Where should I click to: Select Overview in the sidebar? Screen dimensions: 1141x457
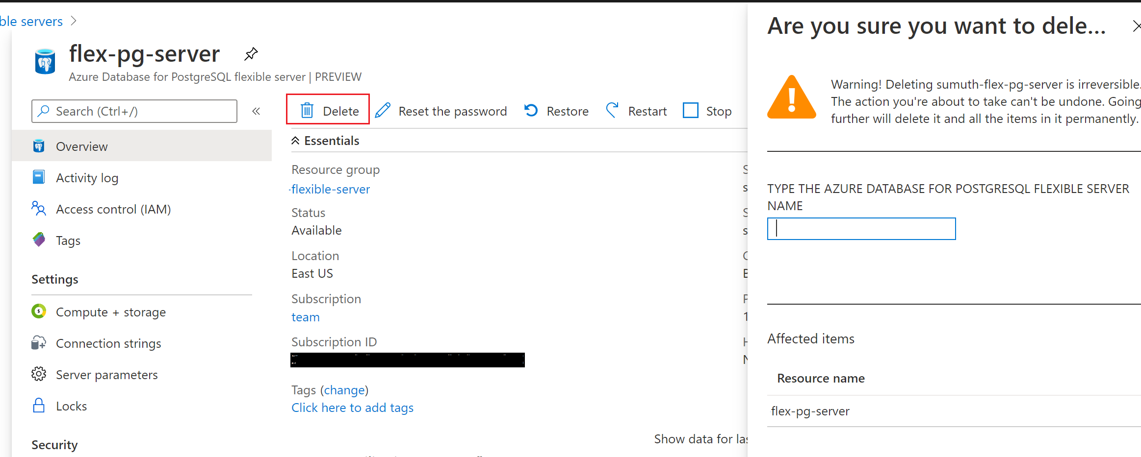pyautogui.click(x=81, y=146)
